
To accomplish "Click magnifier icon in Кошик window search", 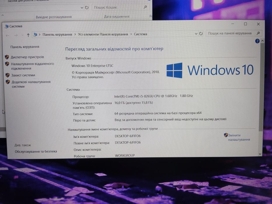I will click(145, 7).
